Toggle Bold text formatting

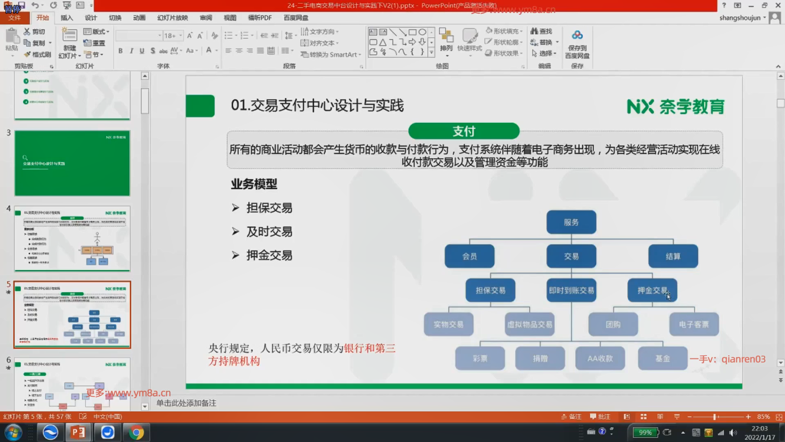[120, 51]
